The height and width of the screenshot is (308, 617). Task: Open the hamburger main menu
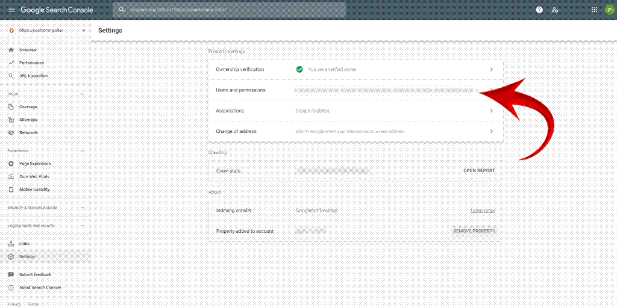pyautogui.click(x=11, y=10)
